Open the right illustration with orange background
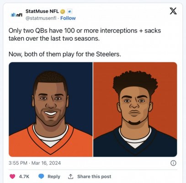Image resolution: width=186 pixels, height=183 pixels. click(135, 109)
